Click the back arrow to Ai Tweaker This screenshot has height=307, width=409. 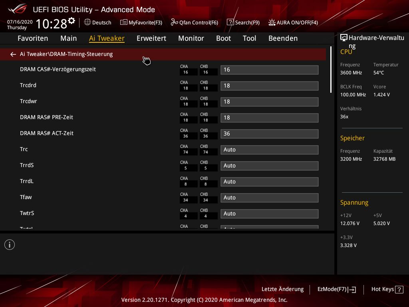click(x=13, y=54)
